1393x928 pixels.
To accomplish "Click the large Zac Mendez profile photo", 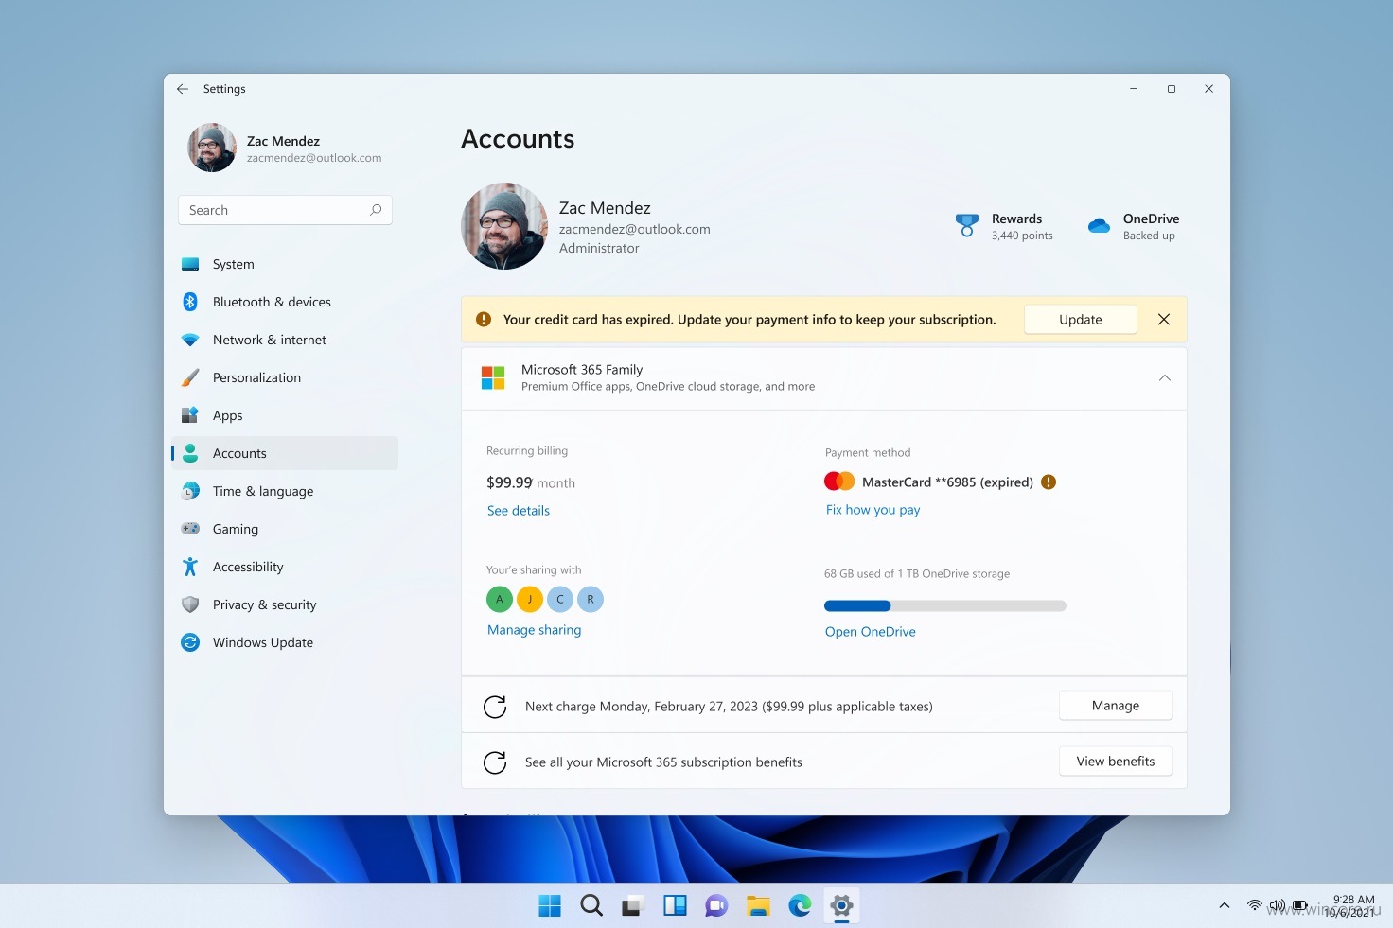I will [x=504, y=226].
